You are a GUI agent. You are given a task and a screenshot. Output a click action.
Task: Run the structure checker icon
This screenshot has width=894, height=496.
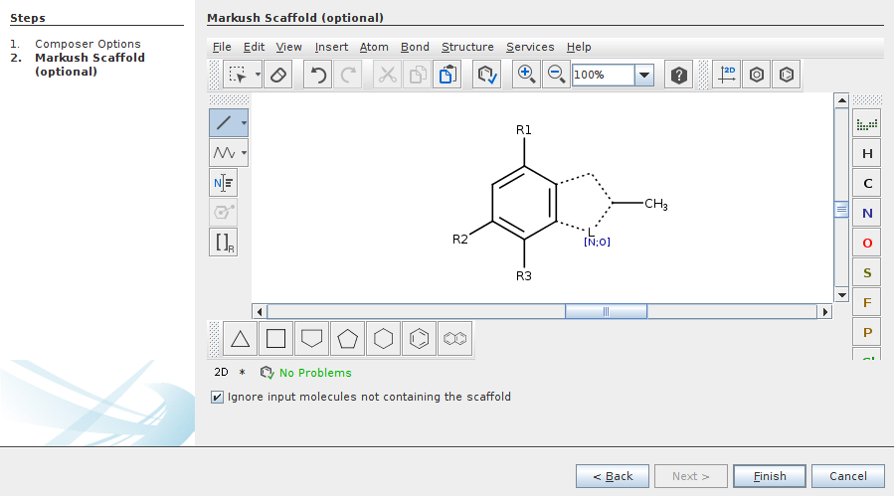click(x=486, y=76)
